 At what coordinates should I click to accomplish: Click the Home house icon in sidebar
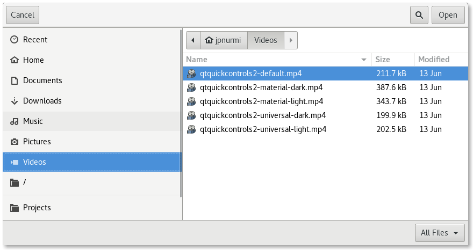14,60
